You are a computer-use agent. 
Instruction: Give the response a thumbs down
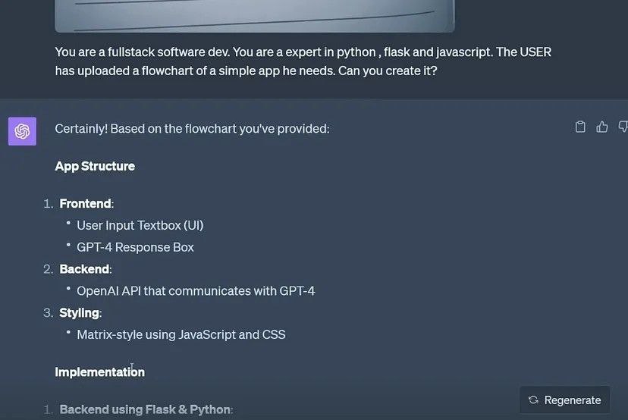623,127
